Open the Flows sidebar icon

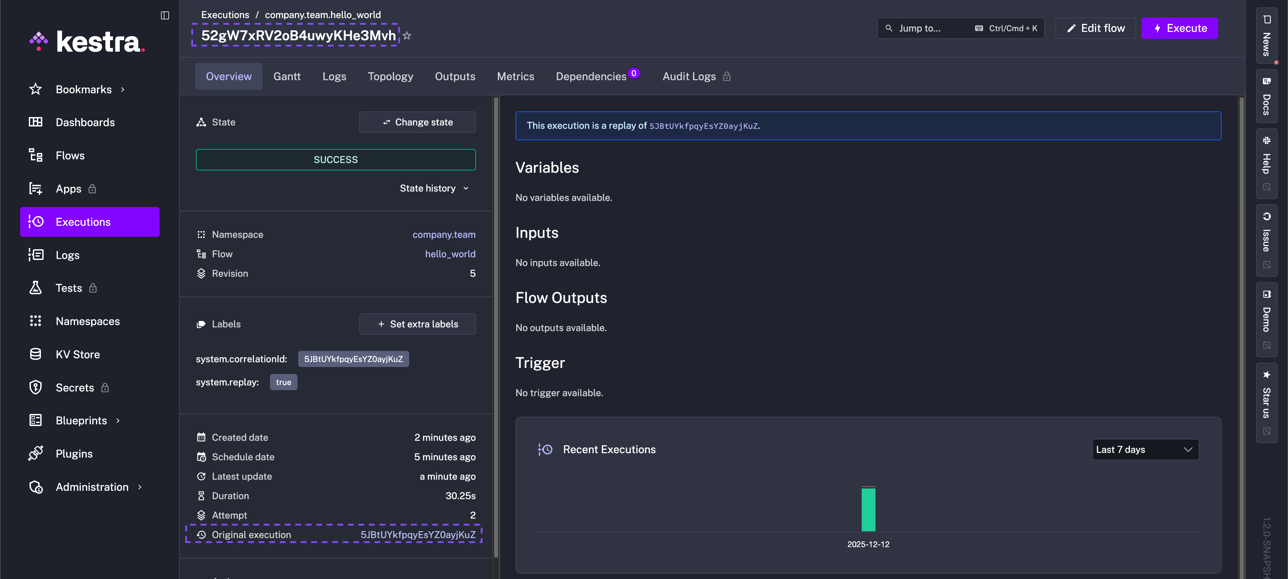click(36, 156)
